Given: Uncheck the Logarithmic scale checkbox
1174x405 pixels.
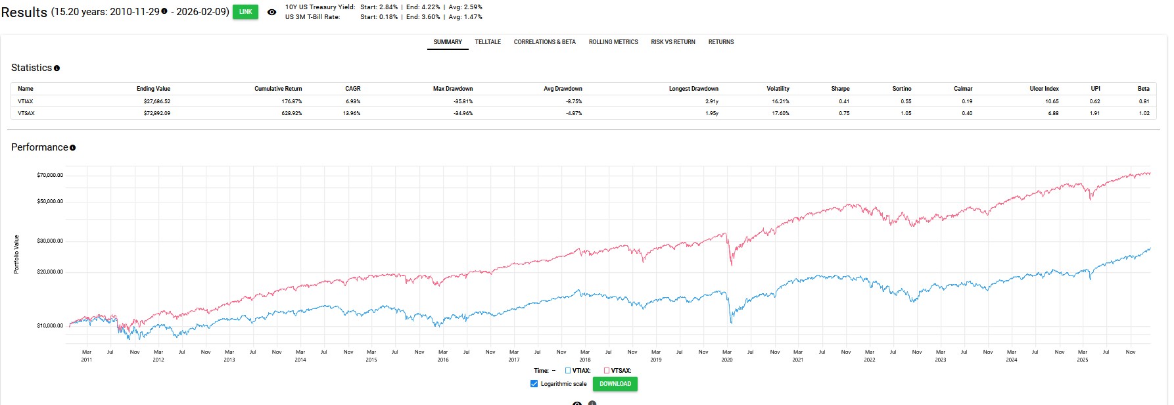Looking at the screenshot, I should [x=534, y=384].
